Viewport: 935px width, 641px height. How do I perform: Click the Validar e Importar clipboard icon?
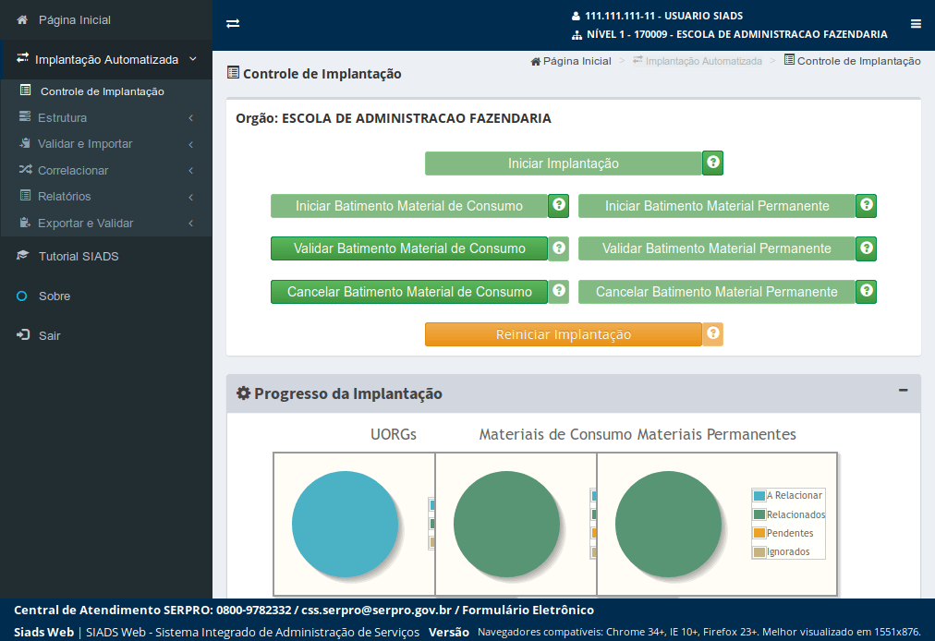click(x=25, y=143)
